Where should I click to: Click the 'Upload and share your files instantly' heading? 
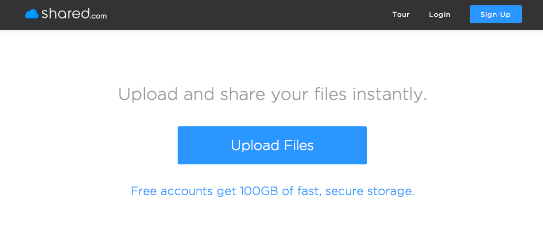272,95
